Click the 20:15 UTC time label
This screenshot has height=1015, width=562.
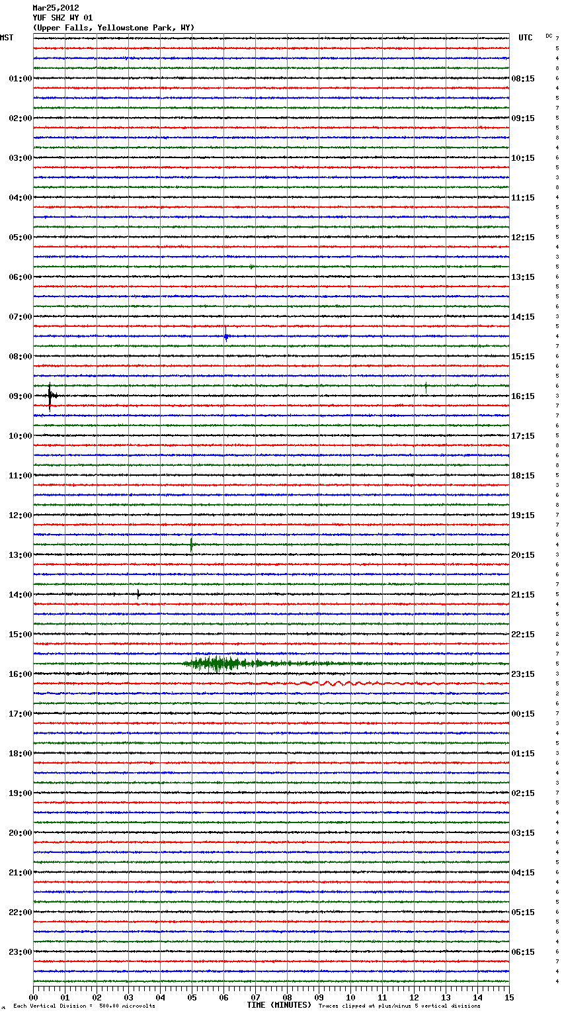[x=523, y=555]
